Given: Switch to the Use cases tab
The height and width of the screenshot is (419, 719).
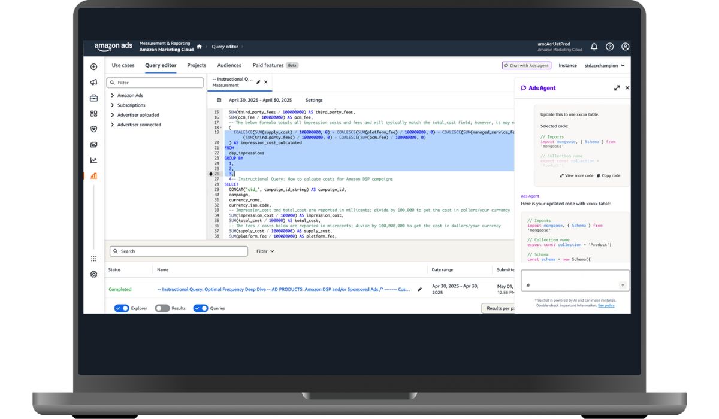Looking at the screenshot, I should click(x=123, y=65).
